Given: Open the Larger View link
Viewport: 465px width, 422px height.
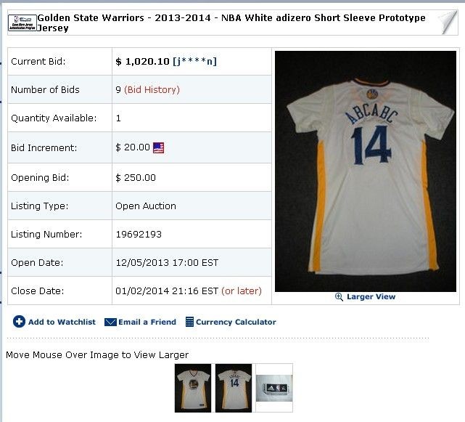Looking at the screenshot, I should tap(371, 296).
